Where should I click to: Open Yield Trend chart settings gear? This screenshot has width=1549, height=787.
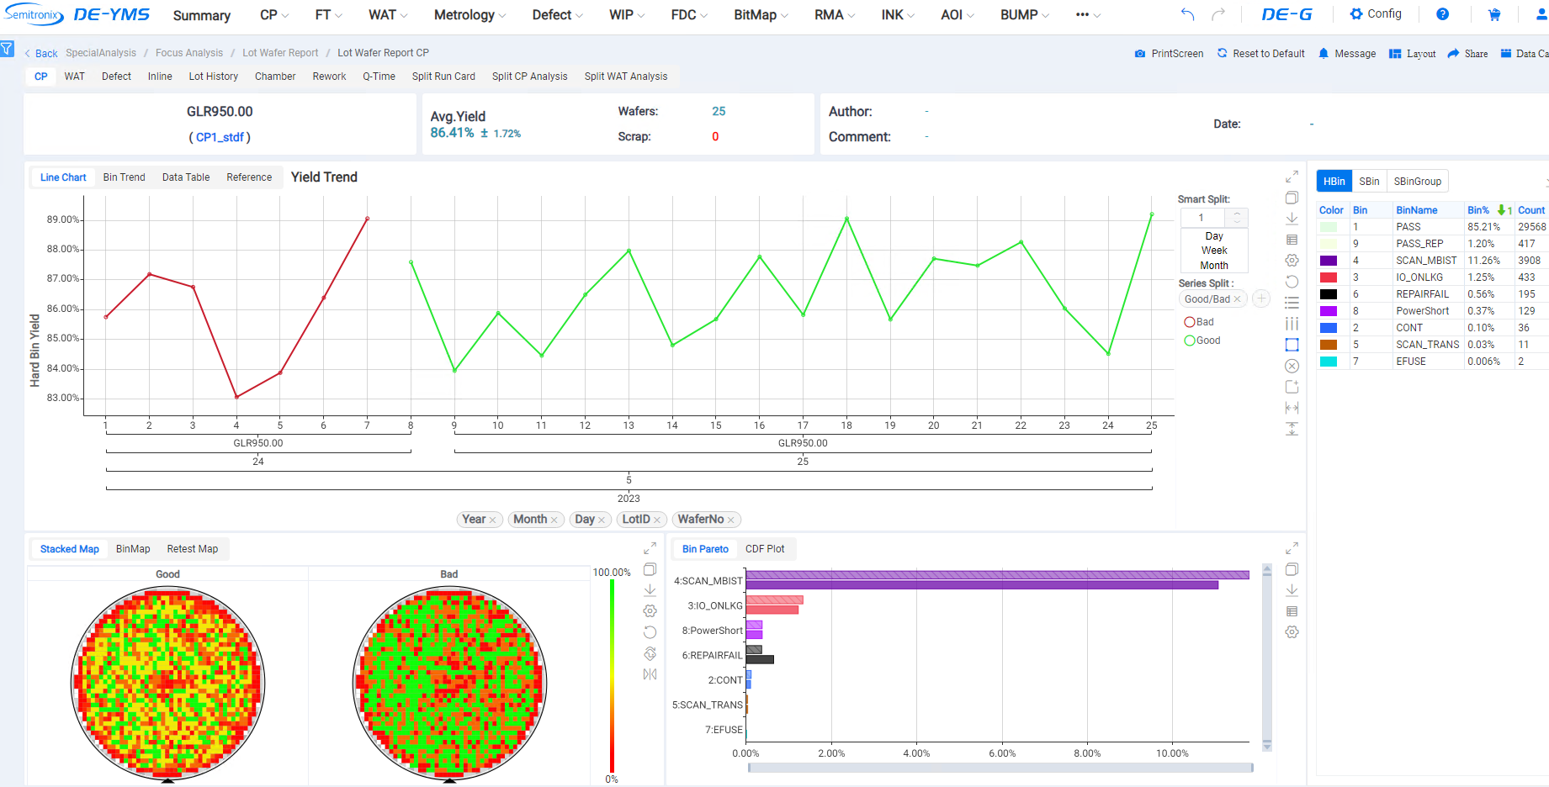[x=1292, y=261]
